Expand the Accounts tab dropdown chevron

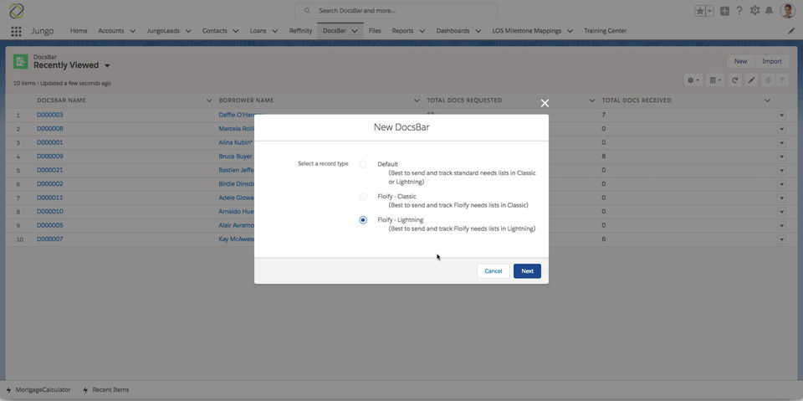(x=133, y=31)
